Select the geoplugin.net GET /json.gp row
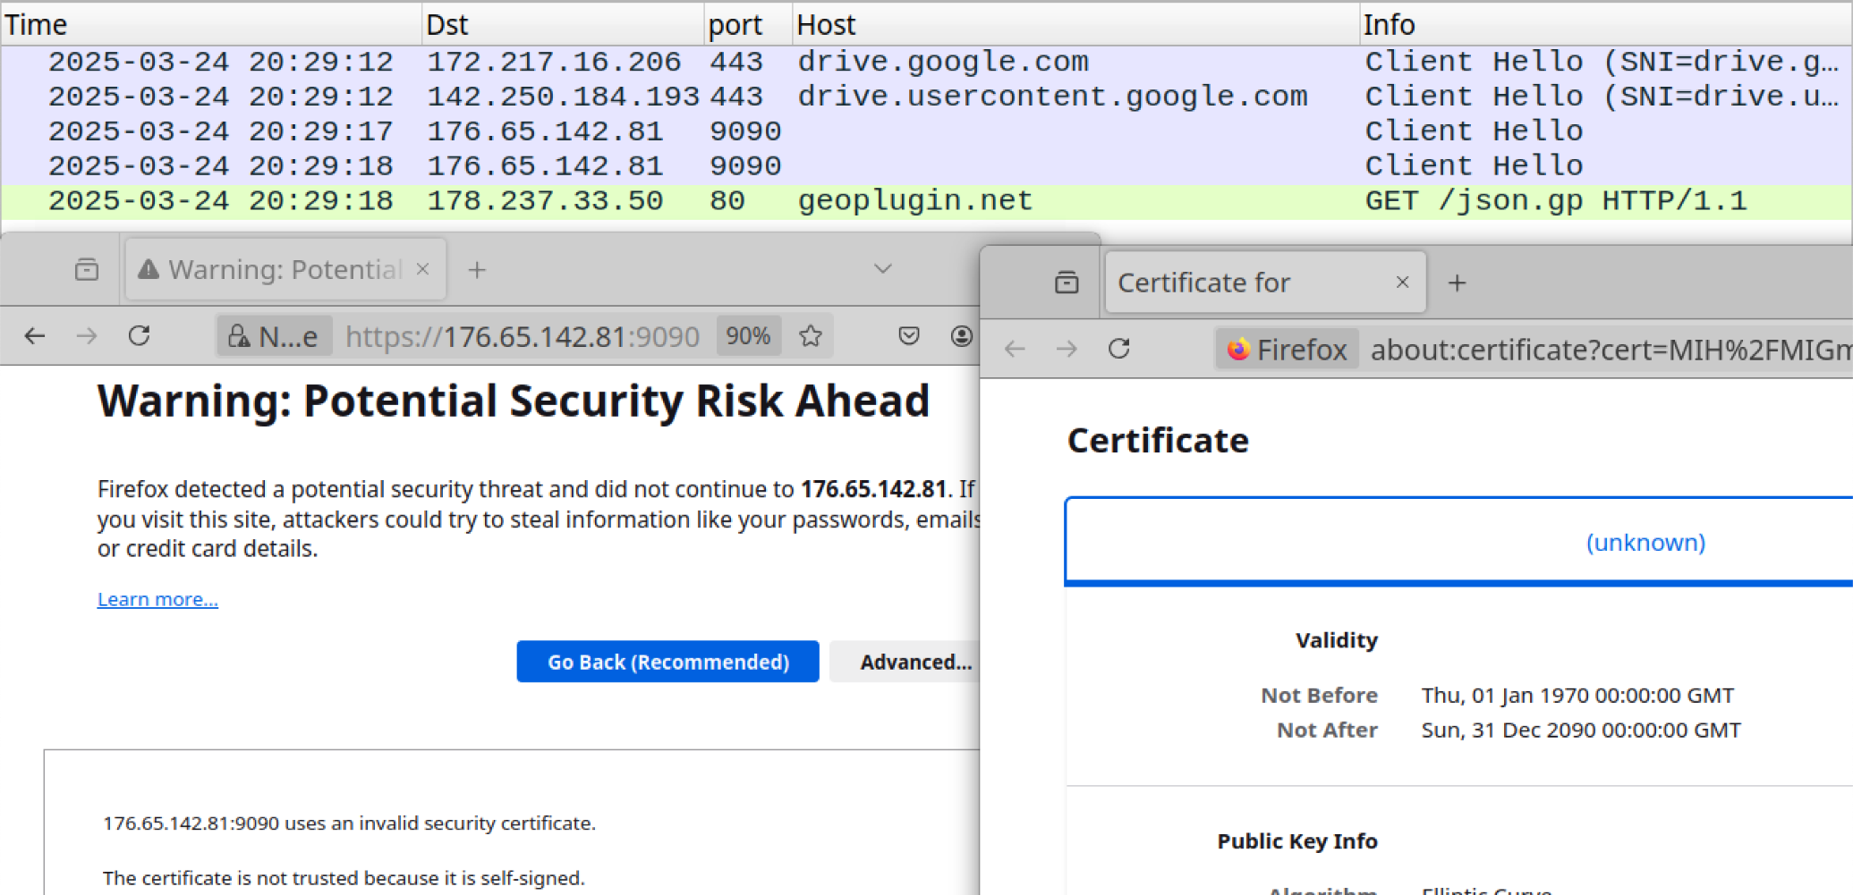The width and height of the screenshot is (1853, 895). 926,201
